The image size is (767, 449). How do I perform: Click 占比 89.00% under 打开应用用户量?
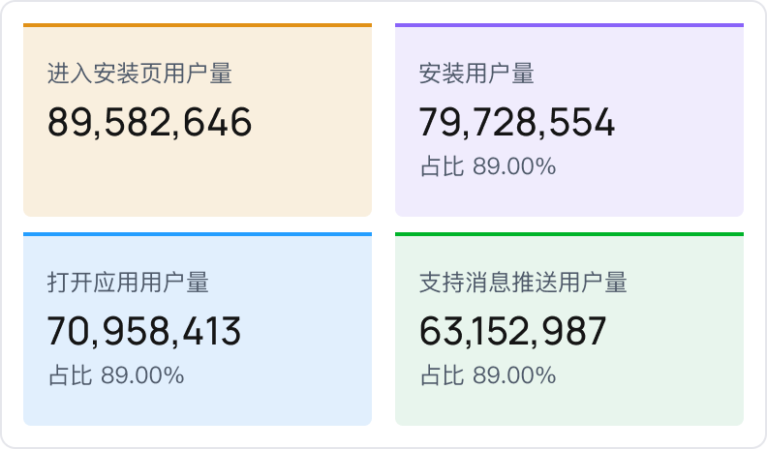click(116, 375)
